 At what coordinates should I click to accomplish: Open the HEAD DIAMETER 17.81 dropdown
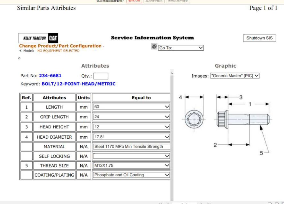pyautogui.click(x=131, y=137)
